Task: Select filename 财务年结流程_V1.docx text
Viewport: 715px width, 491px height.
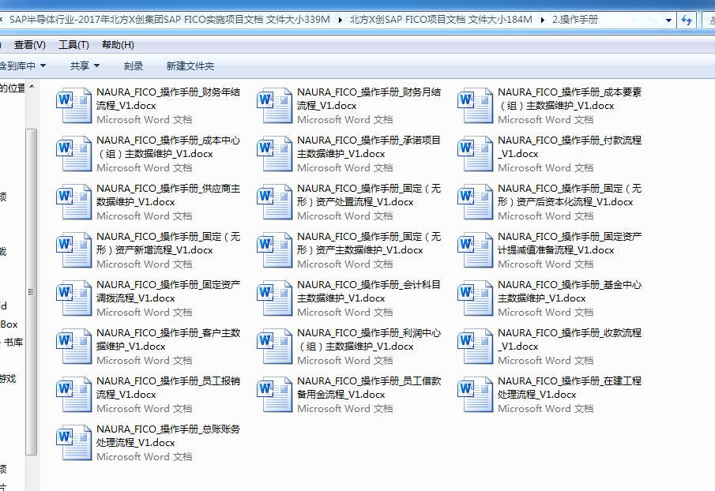Action: point(168,99)
